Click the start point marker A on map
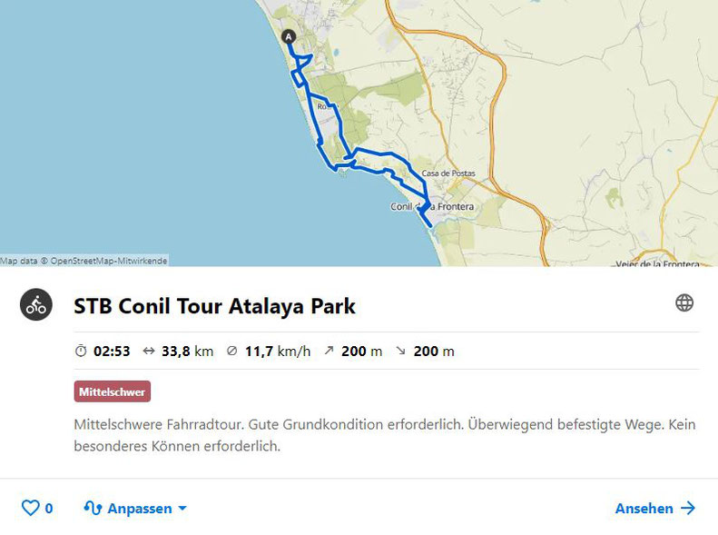Image resolution: width=718 pixels, height=535 pixels. click(289, 36)
